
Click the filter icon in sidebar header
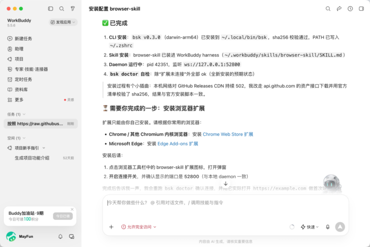pyautogui.click(x=73, y=9)
